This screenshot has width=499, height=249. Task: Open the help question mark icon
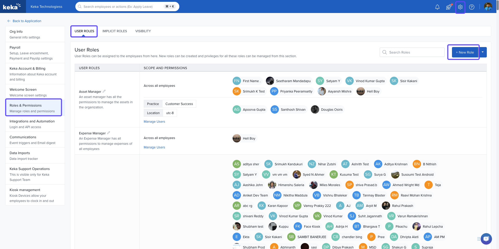[x=472, y=7]
